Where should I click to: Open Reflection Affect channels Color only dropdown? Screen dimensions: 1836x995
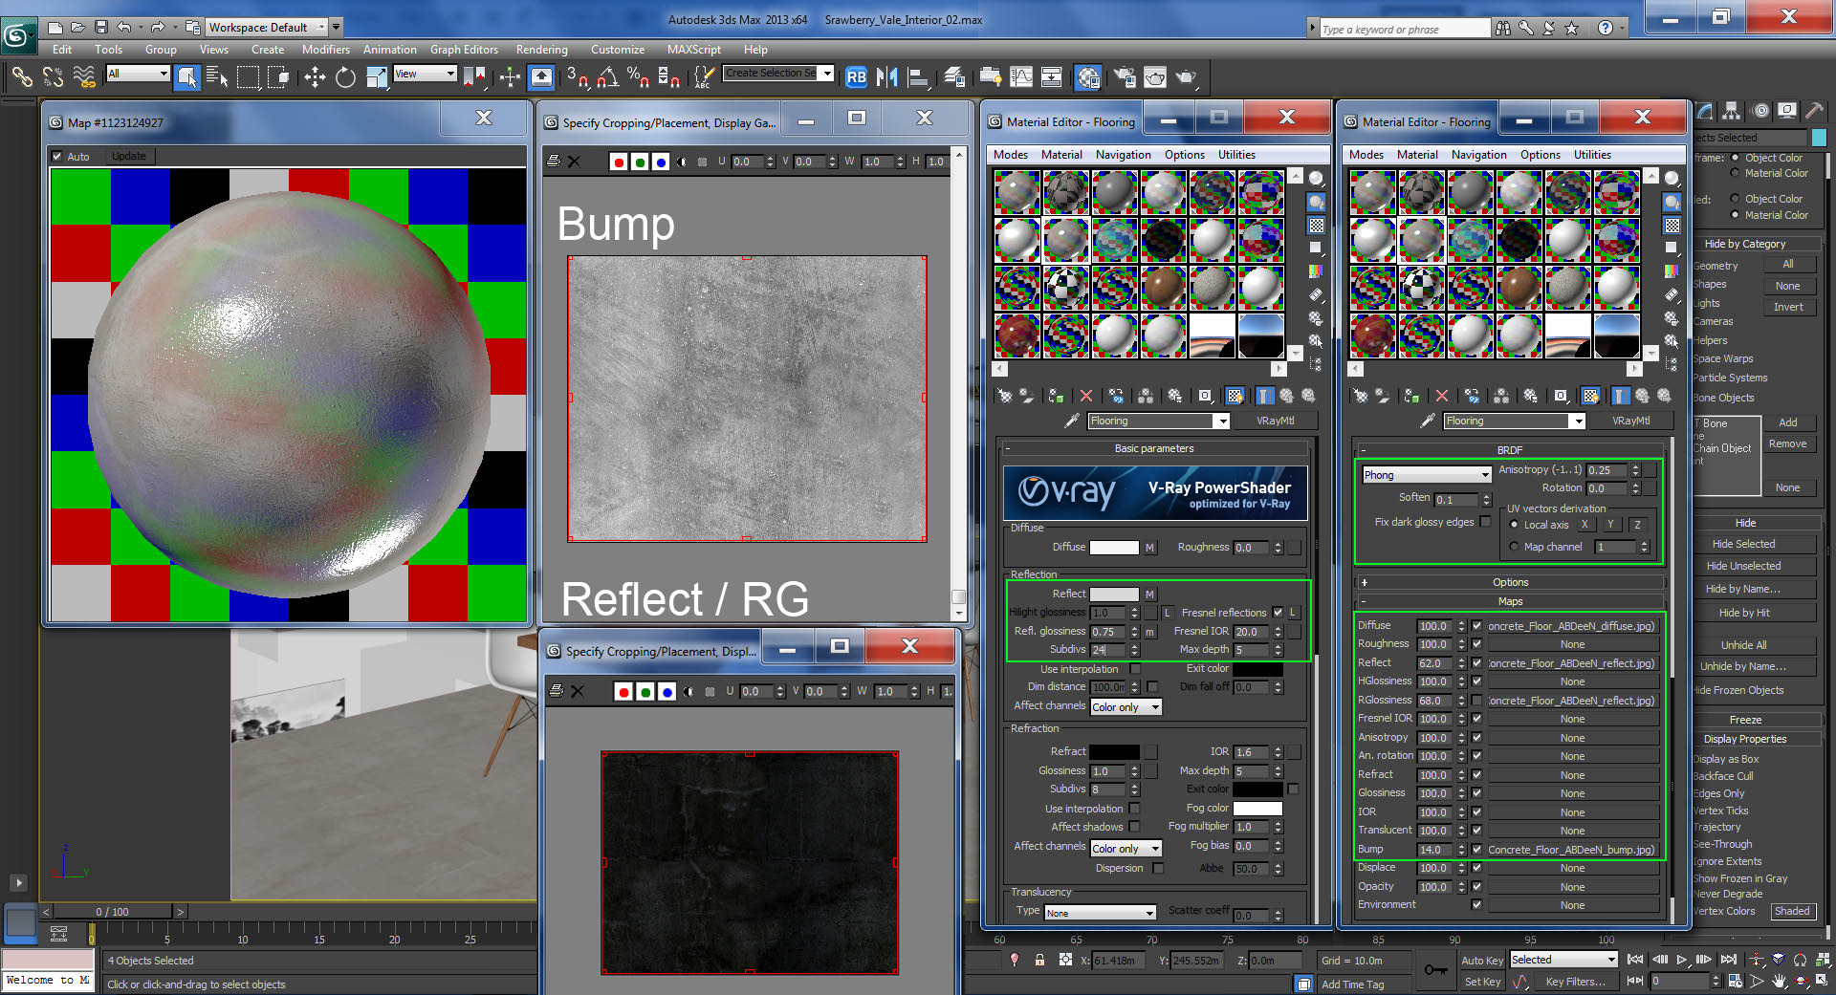(1126, 707)
